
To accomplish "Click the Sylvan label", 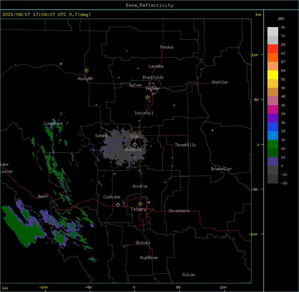I will 135,85.
